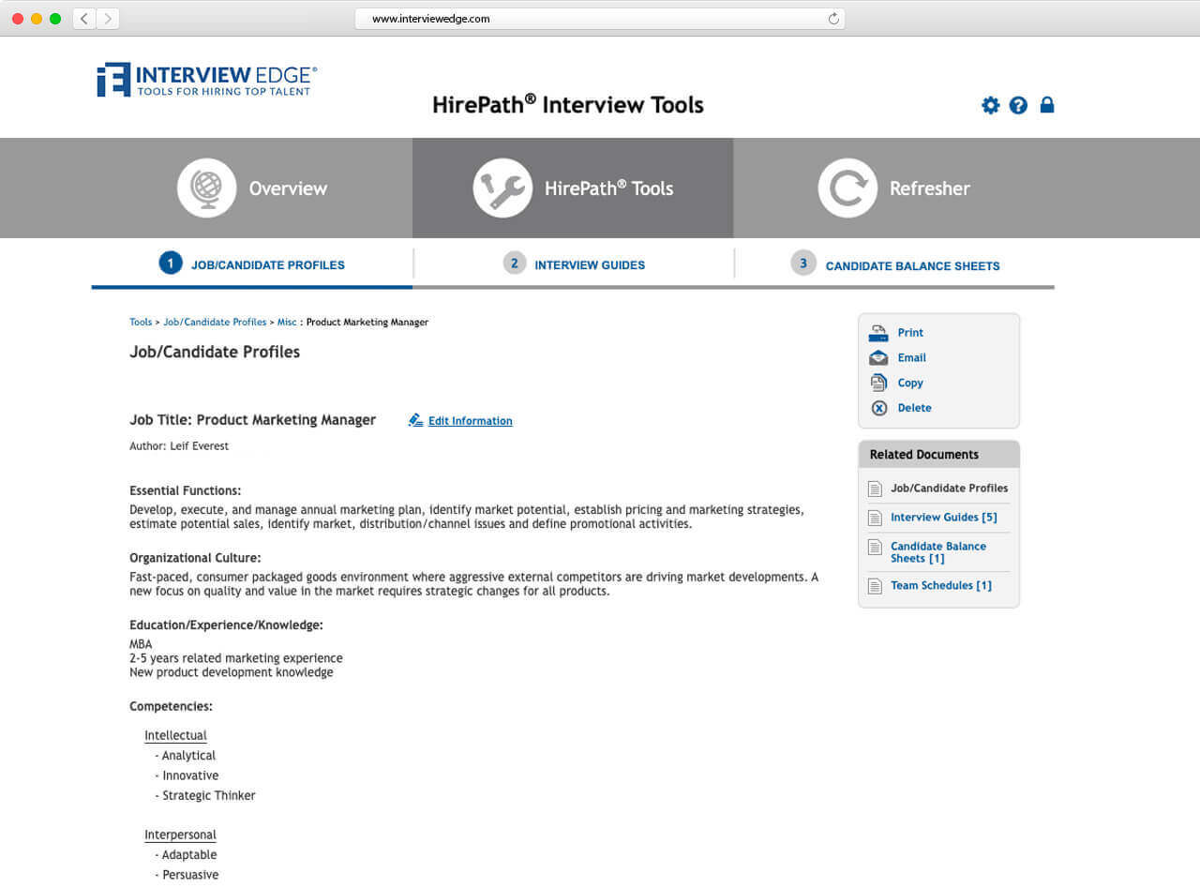Click the 2-5 years related marketing experience line
Screen dimensions: 1200x888
[236, 658]
